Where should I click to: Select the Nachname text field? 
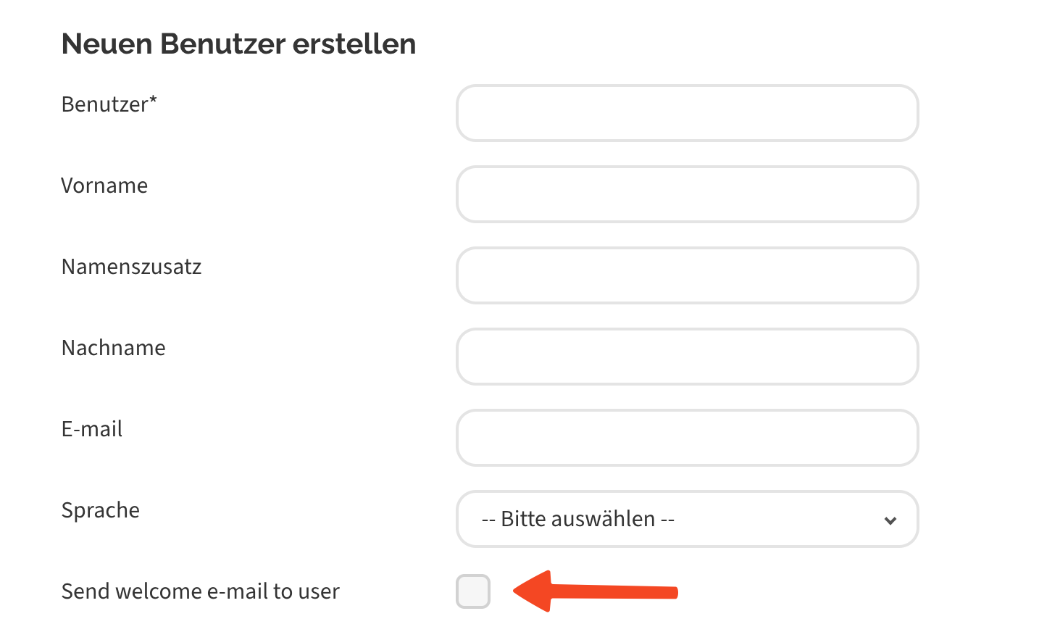point(687,357)
